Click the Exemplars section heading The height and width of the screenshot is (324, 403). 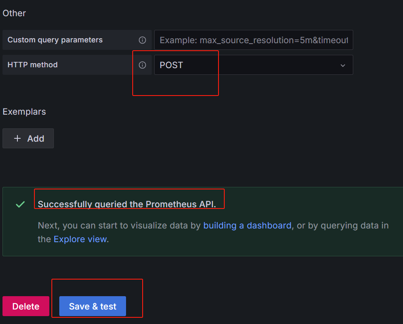[x=24, y=112]
